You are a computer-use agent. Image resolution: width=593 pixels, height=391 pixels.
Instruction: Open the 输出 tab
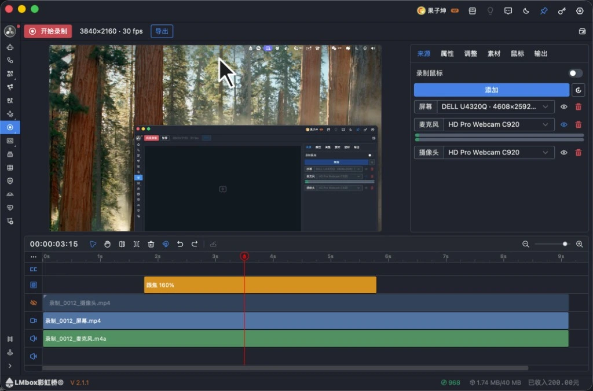541,54
